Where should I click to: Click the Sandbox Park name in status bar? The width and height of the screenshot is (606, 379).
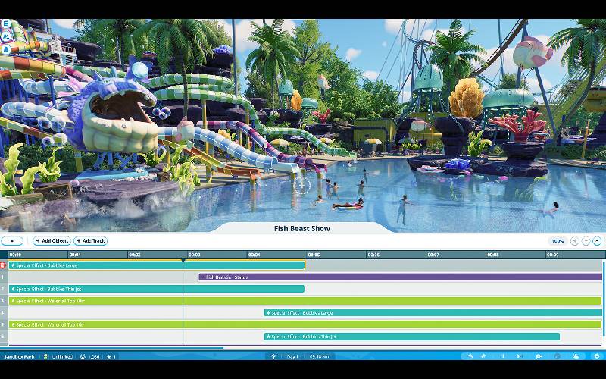(x=19, y=356)
